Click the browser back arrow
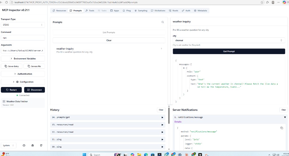 click(x=1, y=2)
